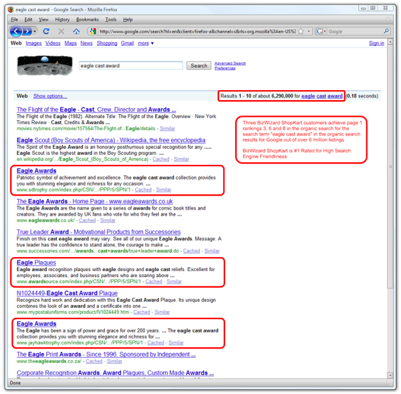Click the URL address field
This screenshot has height=394, width=401.
point(197,31)
